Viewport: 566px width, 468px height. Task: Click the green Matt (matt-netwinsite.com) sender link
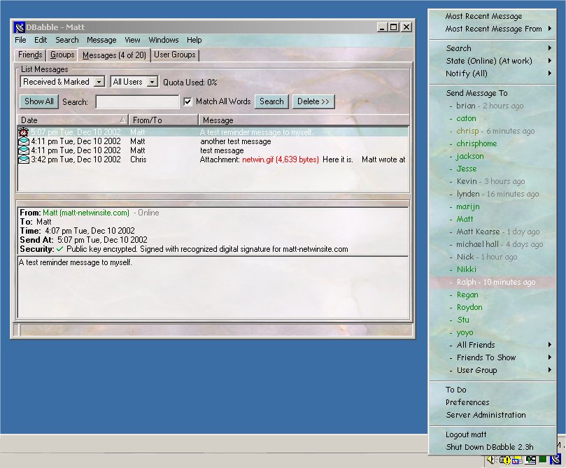pos(86,213)
